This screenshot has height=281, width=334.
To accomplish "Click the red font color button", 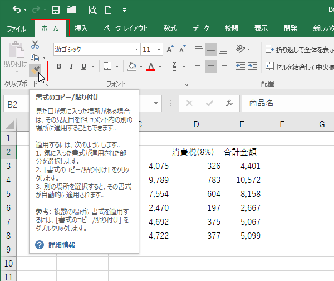I will click(151, 67).
